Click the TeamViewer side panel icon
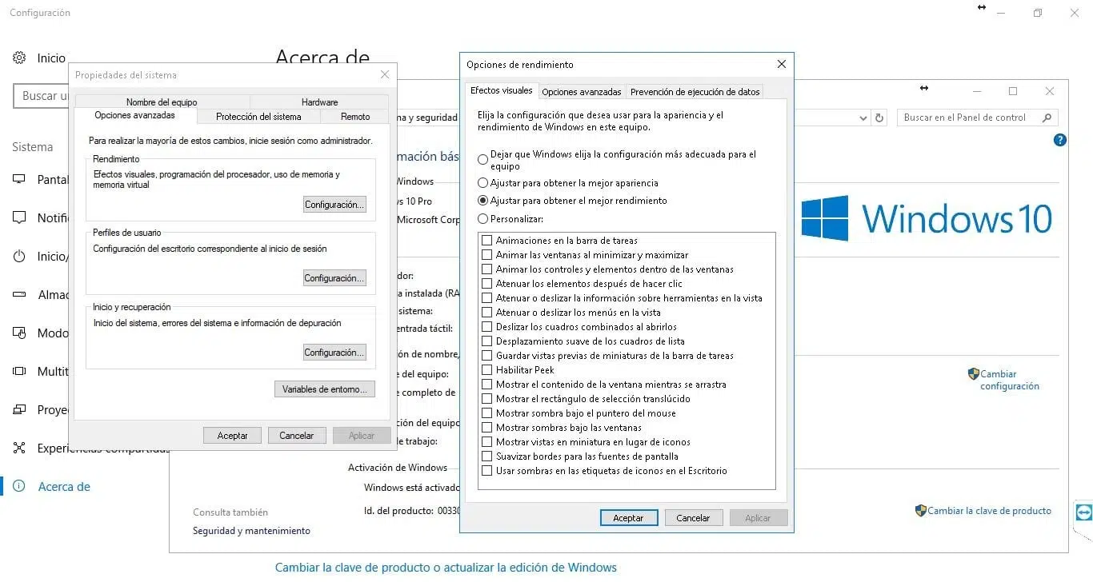 coord(1083,512)
